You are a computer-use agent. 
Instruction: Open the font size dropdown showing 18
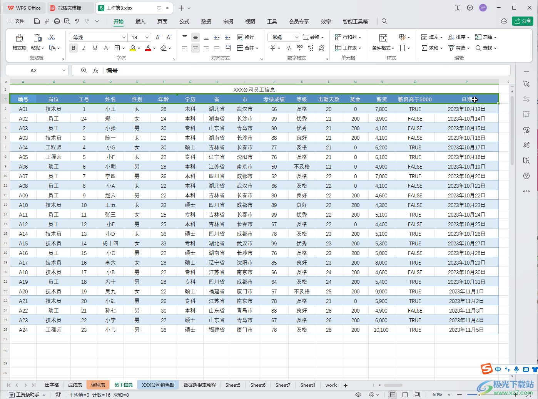[x=147, y=37]
